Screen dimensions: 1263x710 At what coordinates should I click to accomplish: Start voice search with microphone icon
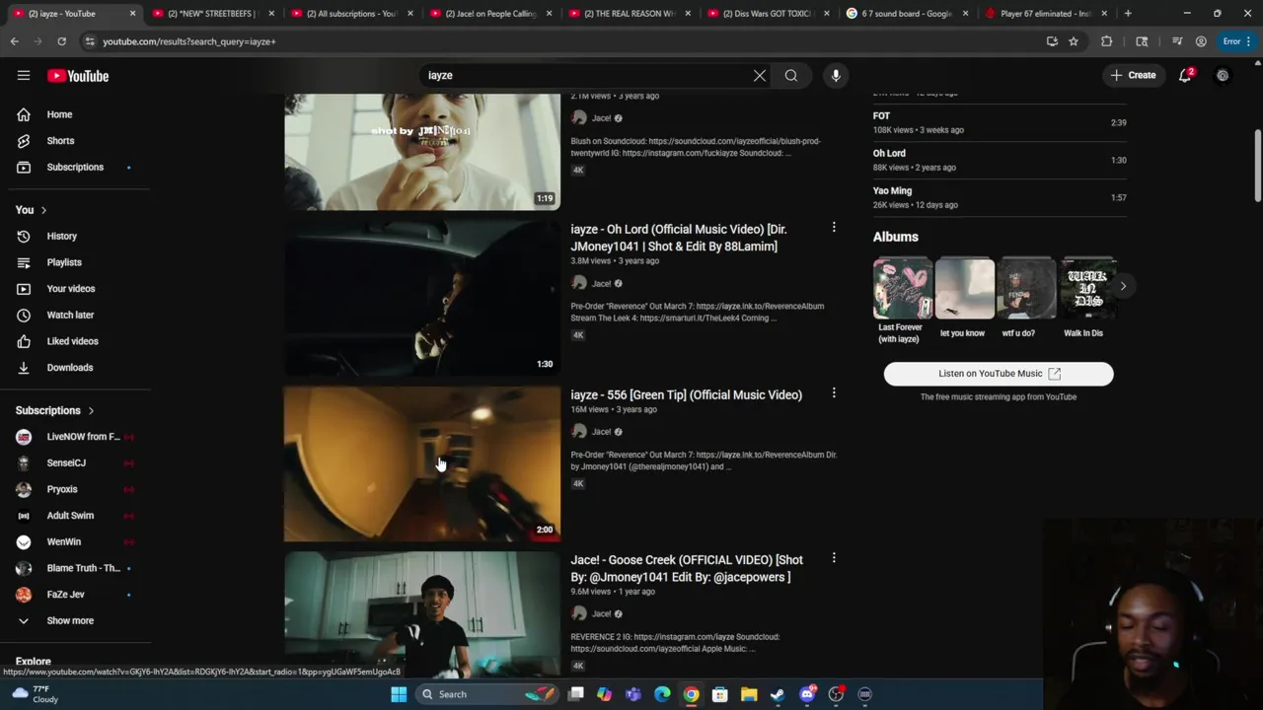[x=836, y=75]
